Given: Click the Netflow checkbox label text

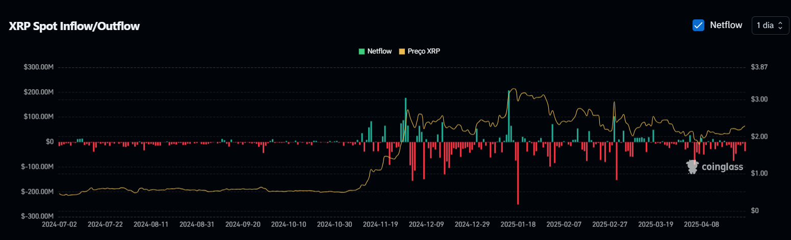Looking at the screenshot, I should 726,25.
